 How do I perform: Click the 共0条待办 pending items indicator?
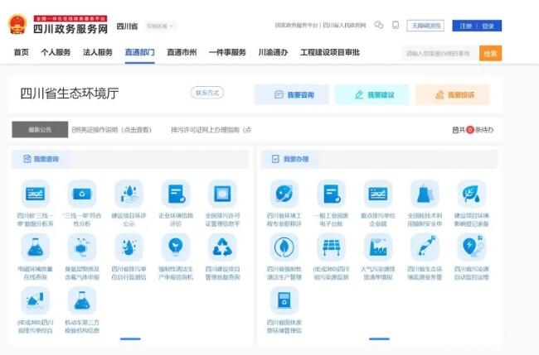[x=473, y=130]
